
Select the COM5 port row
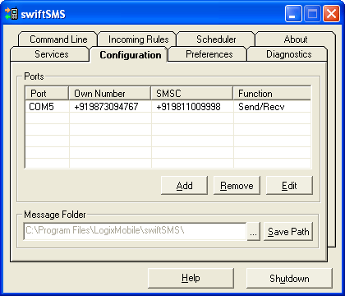coord(168,107)
